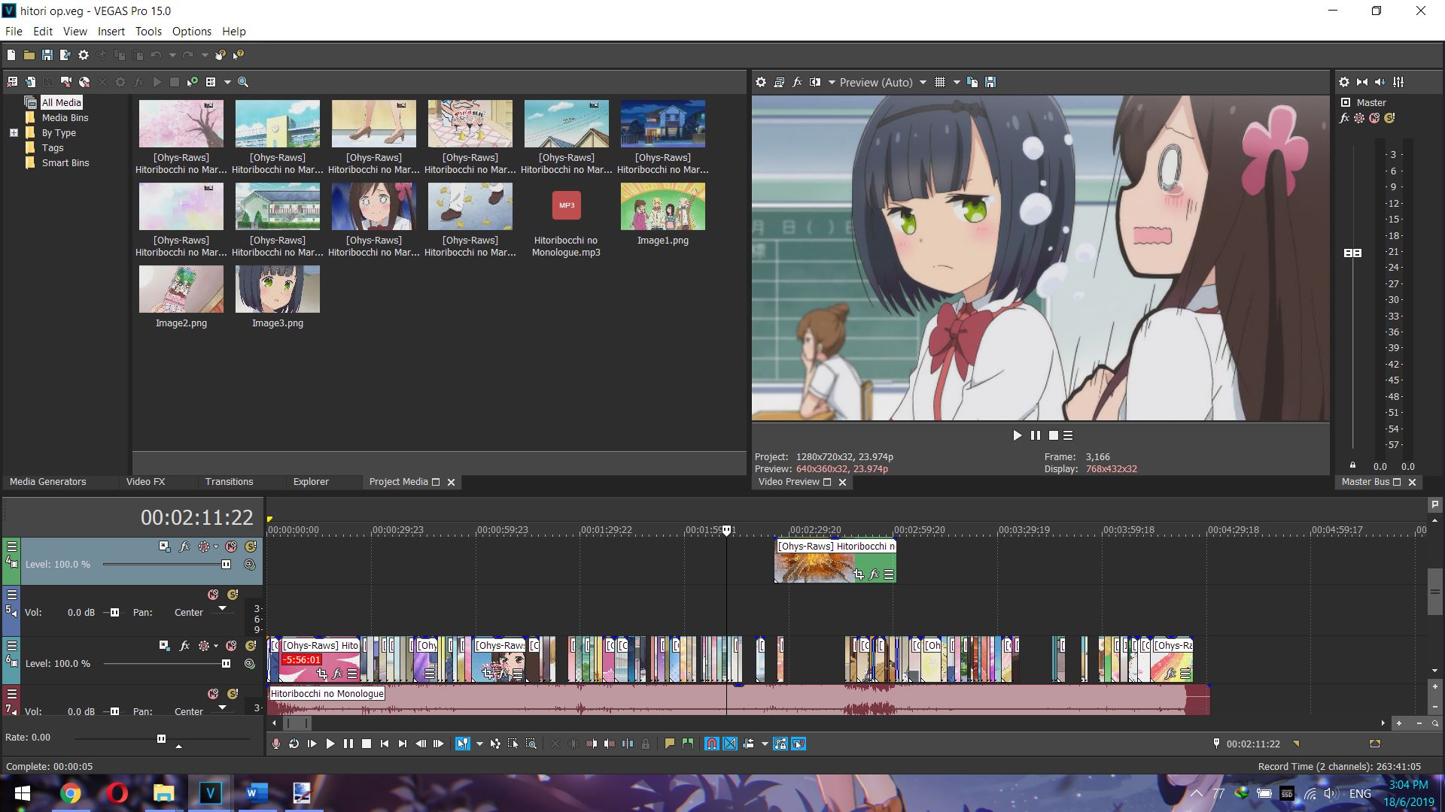Open Project Properties gear in the main toolbar

(x=84, y=55)
